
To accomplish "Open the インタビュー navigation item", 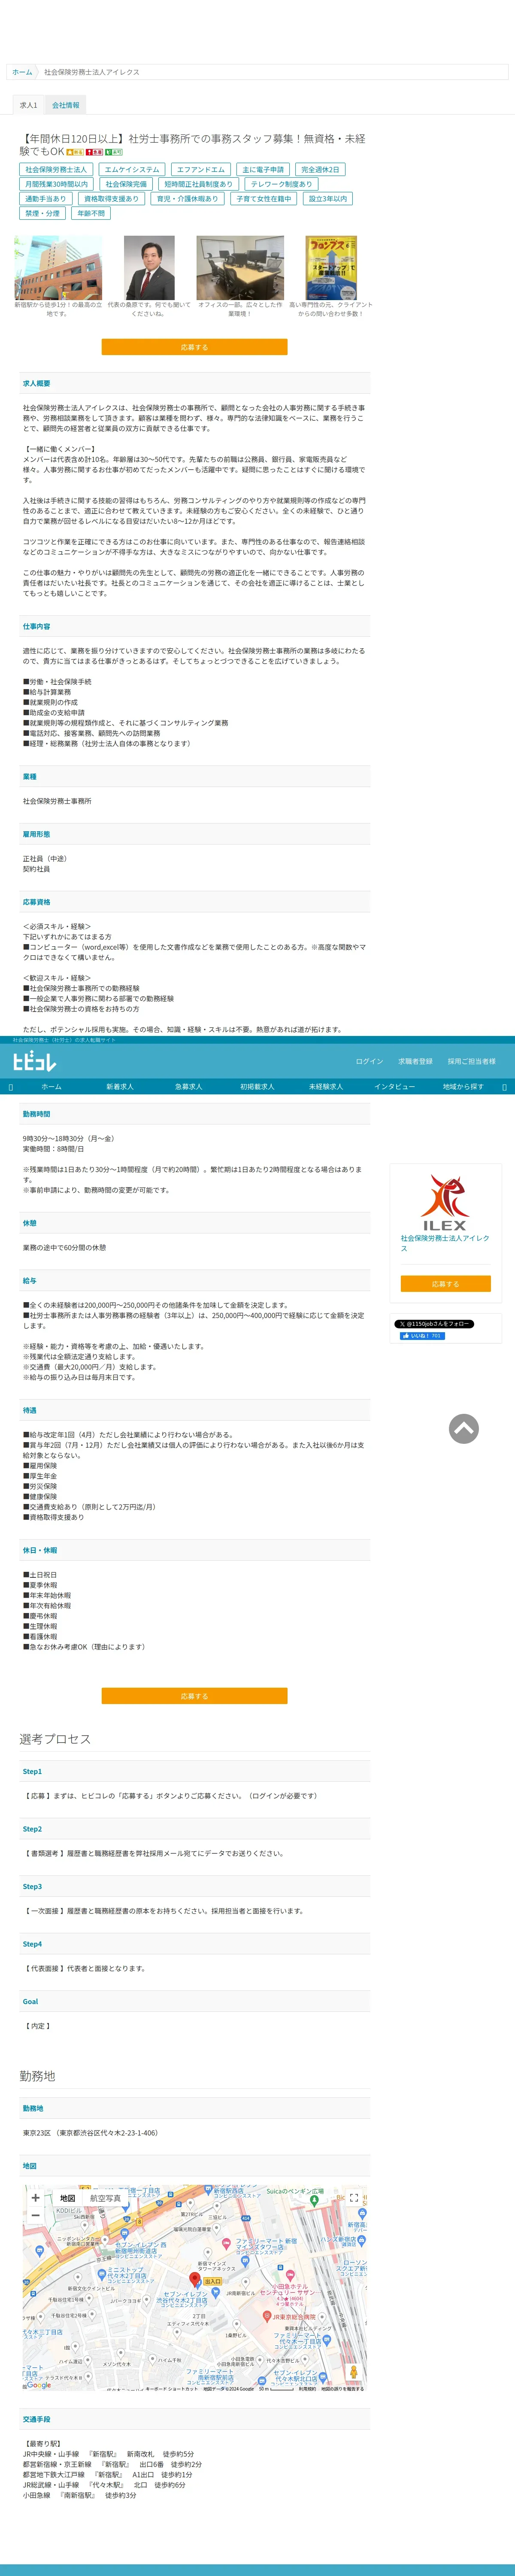I will click(394, 1086).
